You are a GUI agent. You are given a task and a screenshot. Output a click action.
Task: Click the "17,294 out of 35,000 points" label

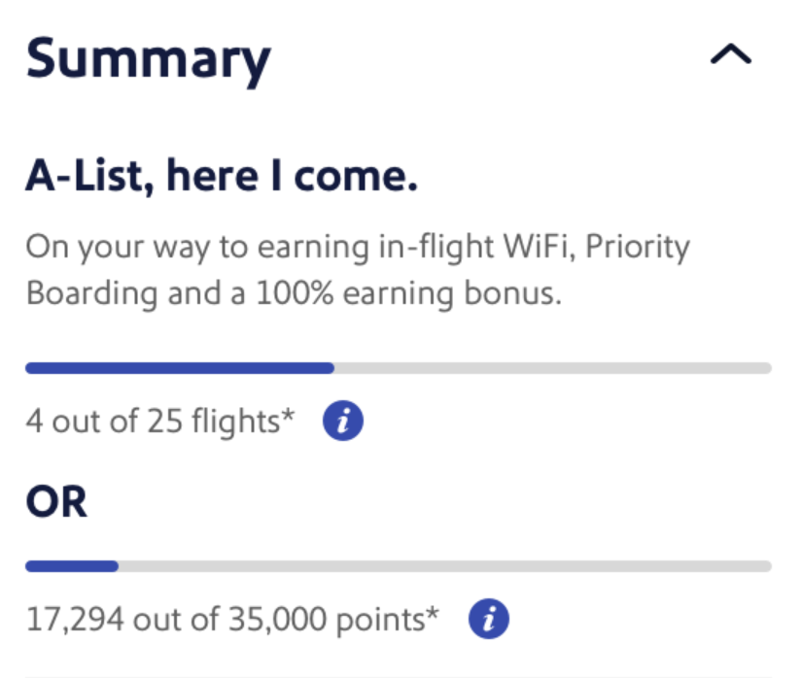[226, 619]
